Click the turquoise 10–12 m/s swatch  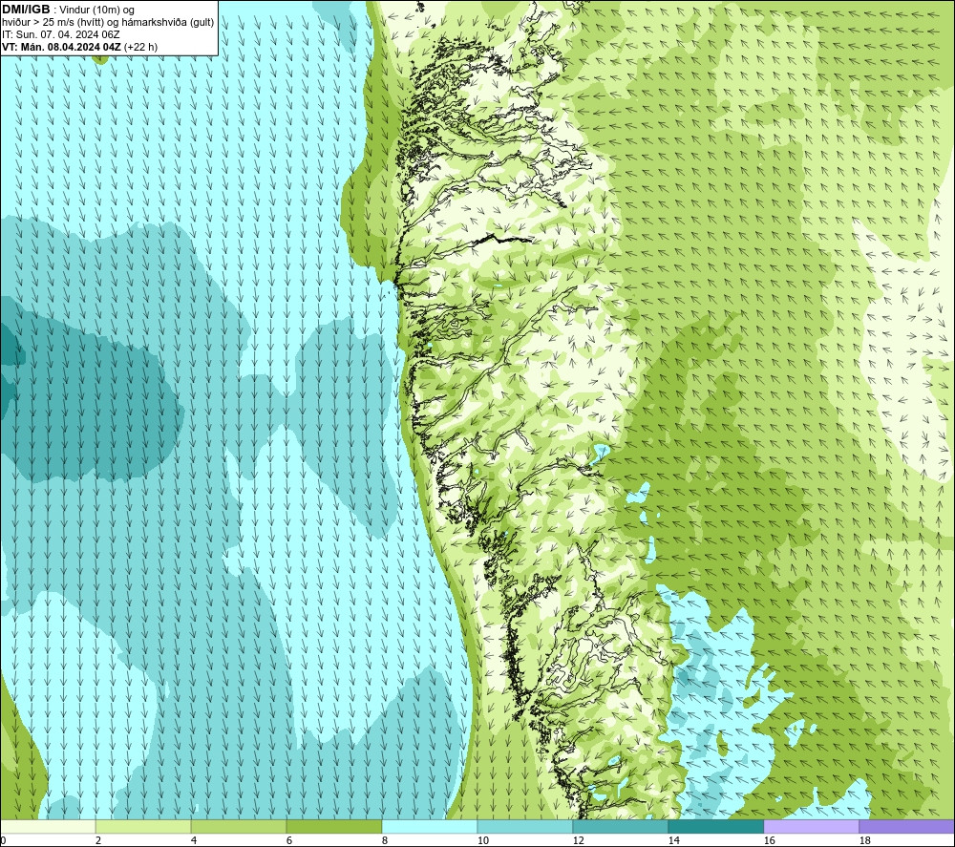pos(525,826)
